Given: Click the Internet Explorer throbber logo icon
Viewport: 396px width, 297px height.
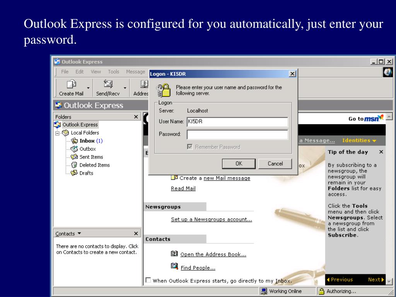Looking at the screenshot, I should point(387,72).
